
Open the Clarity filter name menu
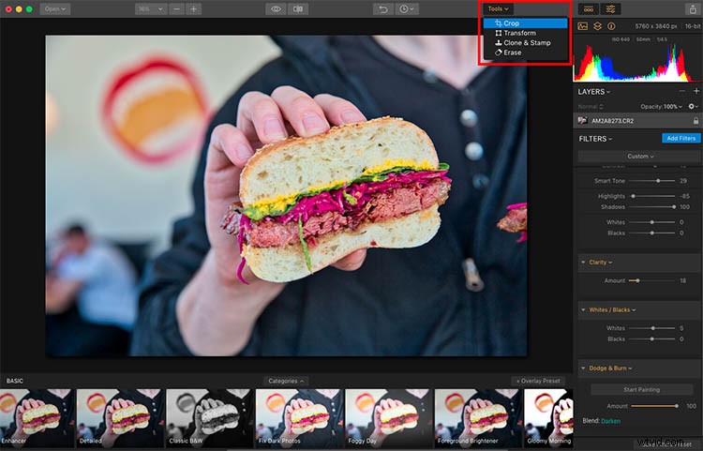pyautogui.click(x=600, y=263)
